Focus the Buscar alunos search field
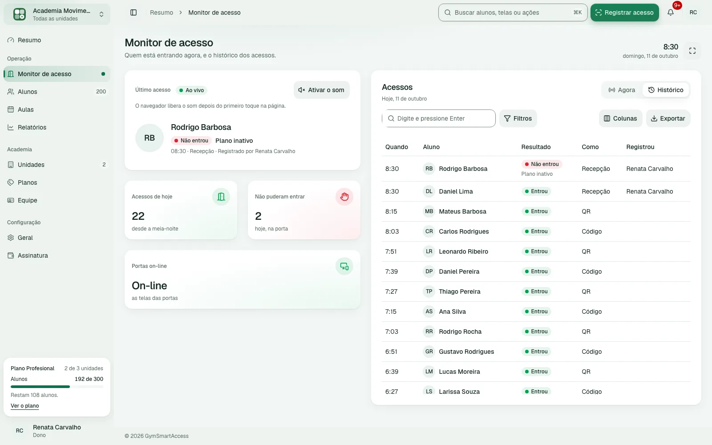This screenshot has width=712, height=445. coord(513,12)
